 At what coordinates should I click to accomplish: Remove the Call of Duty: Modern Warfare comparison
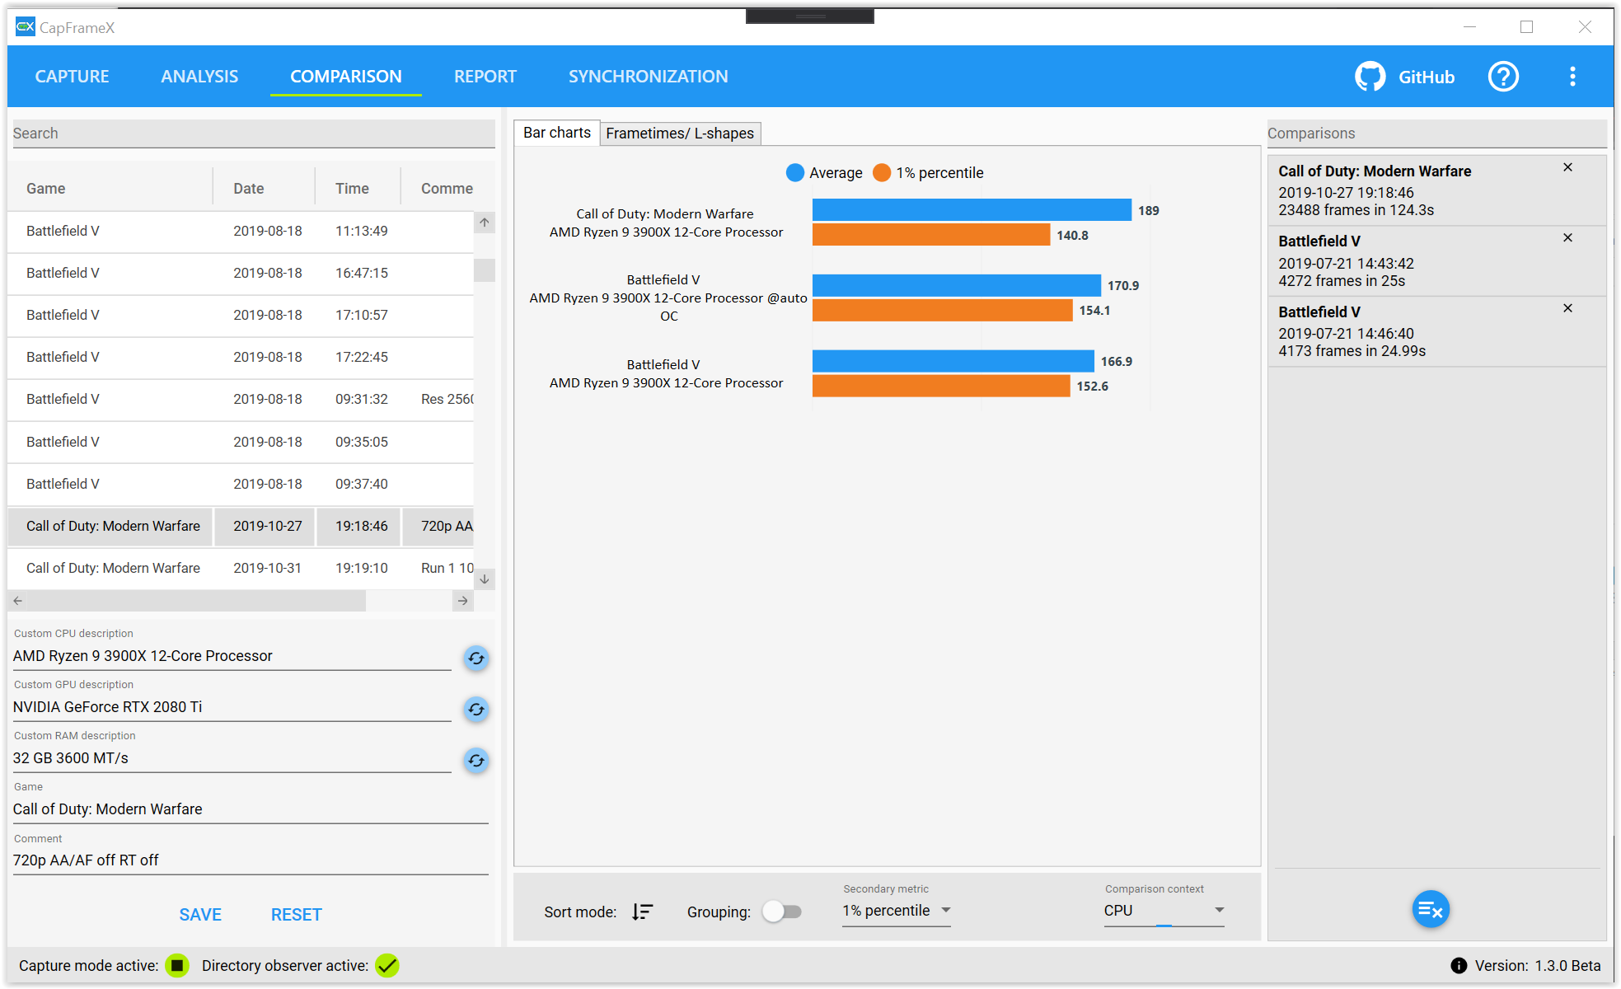coord(1567,166)
